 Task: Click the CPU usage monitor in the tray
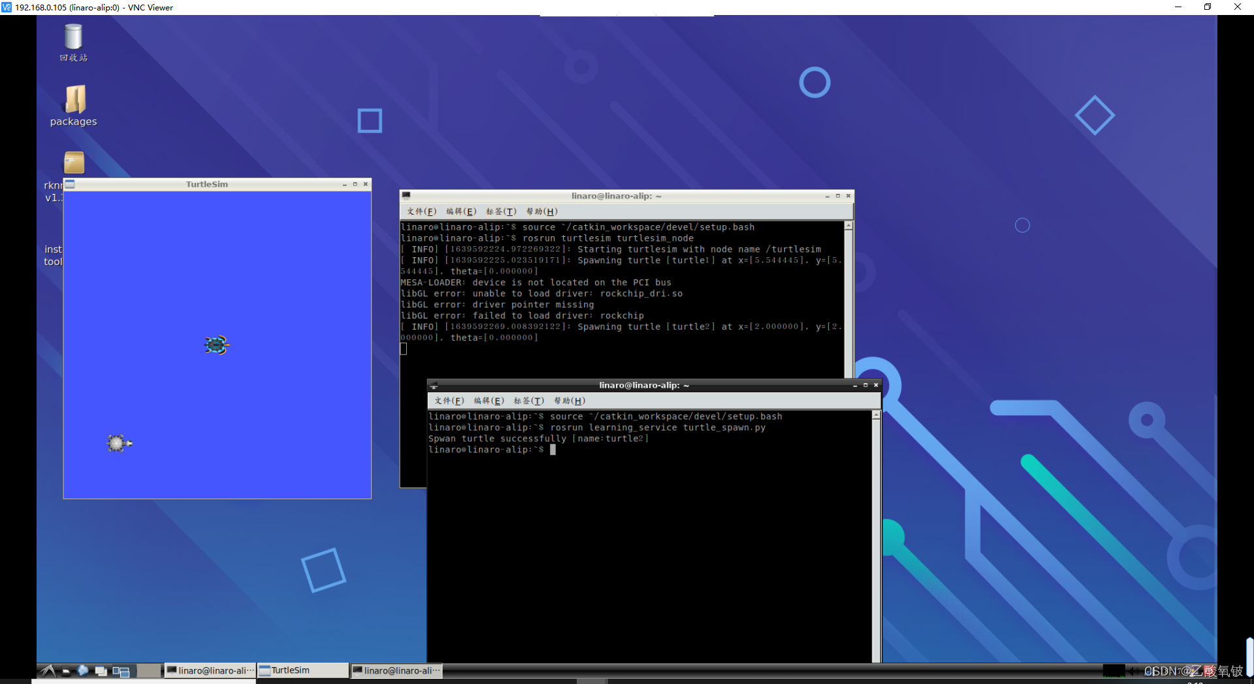[1114, 671]
